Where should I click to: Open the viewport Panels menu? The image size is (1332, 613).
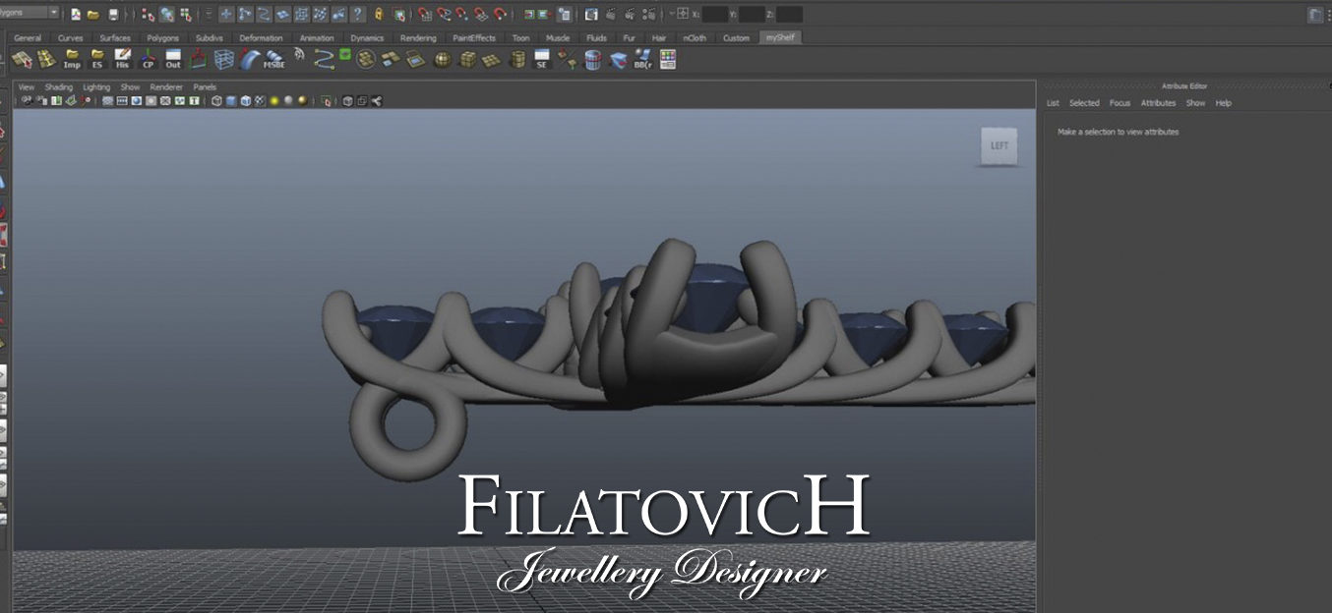[x=205, y=86]
